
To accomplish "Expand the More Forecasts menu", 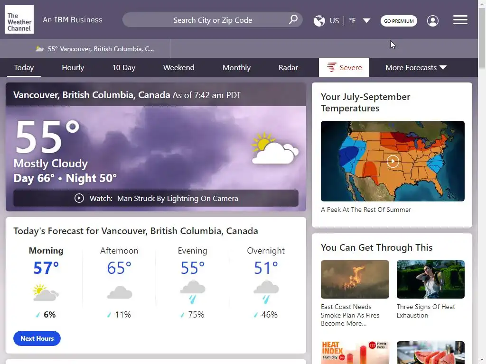I will 416,67.
